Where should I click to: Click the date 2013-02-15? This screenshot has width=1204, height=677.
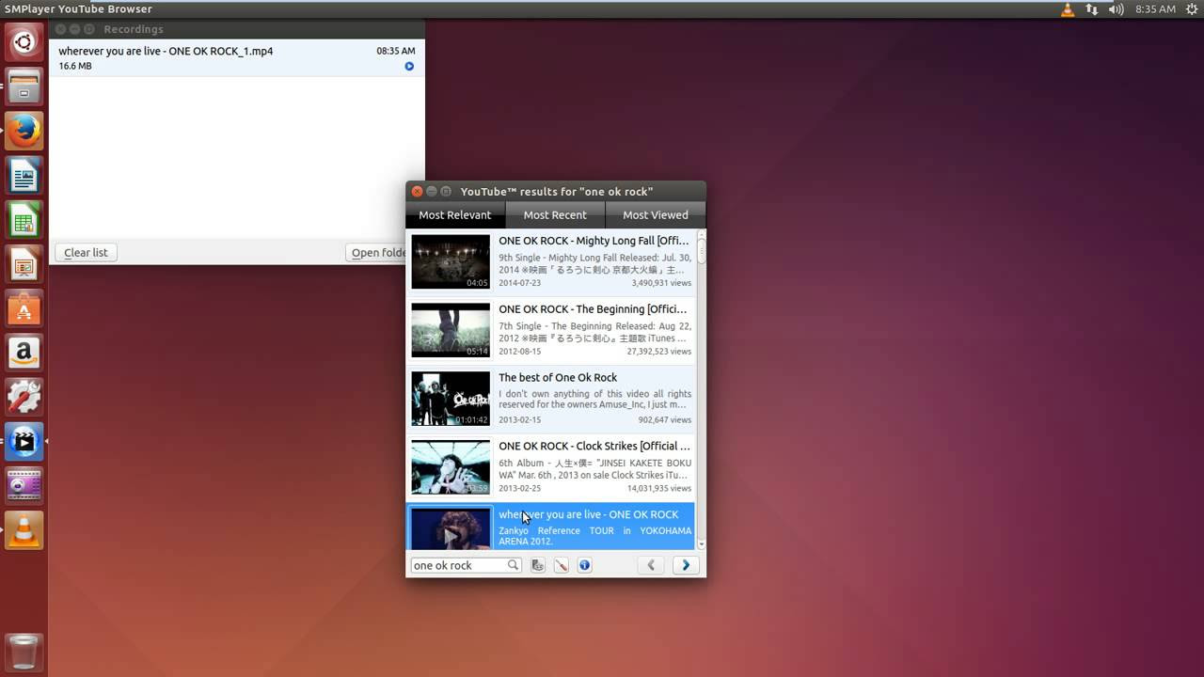519,420
